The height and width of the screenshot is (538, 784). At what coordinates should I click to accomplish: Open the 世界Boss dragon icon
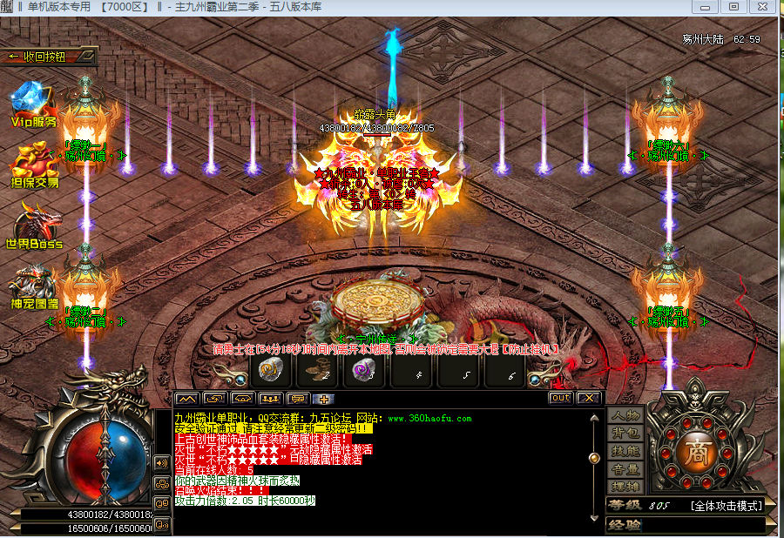coord(34,225)
